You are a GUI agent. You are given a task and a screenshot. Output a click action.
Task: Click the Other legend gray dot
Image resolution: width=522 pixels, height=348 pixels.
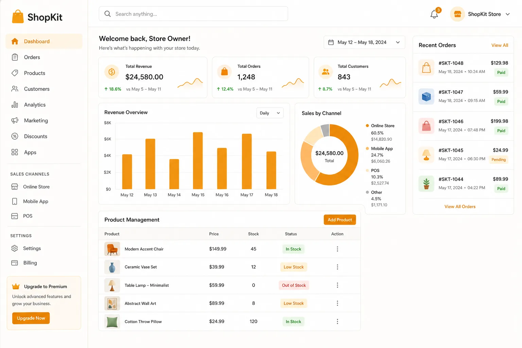(x=367, y=192)
